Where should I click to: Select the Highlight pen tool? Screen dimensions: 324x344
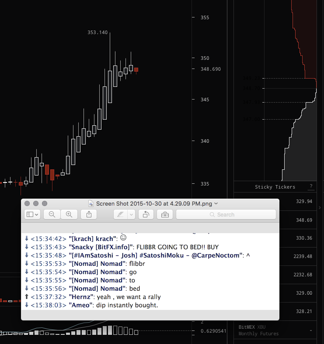click(x=120, y=214)
